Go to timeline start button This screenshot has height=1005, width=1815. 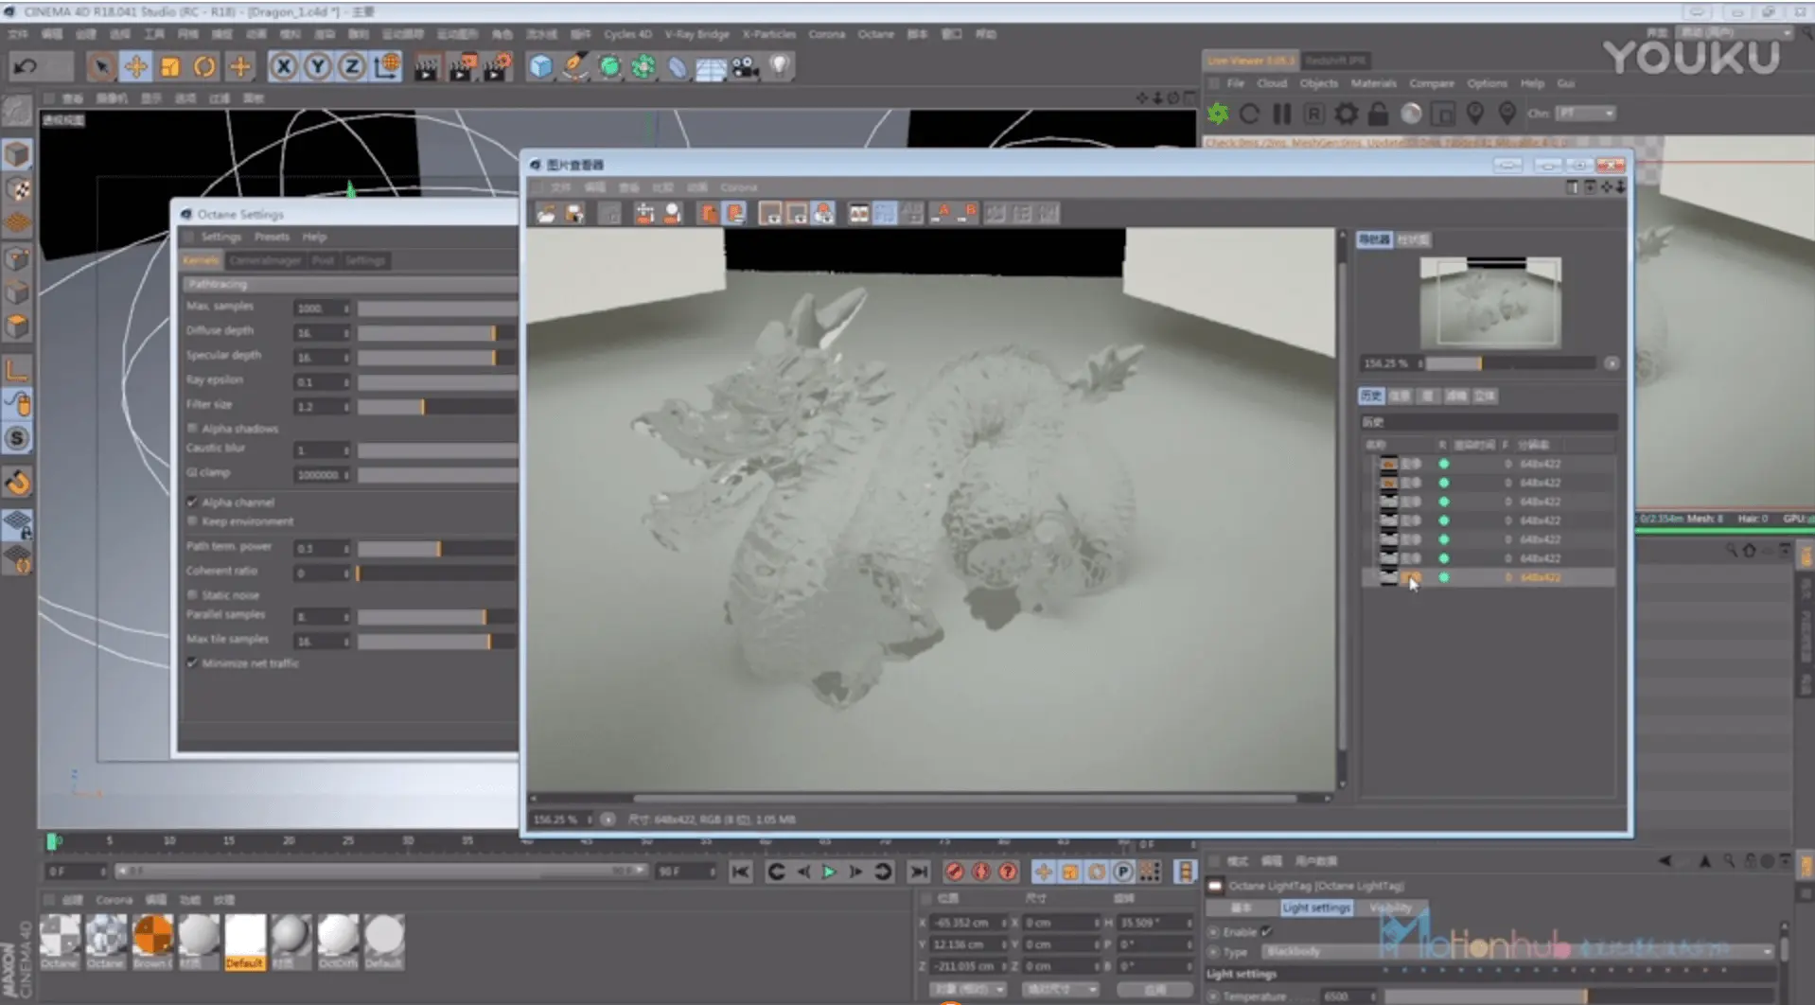[x=740, y=872]
